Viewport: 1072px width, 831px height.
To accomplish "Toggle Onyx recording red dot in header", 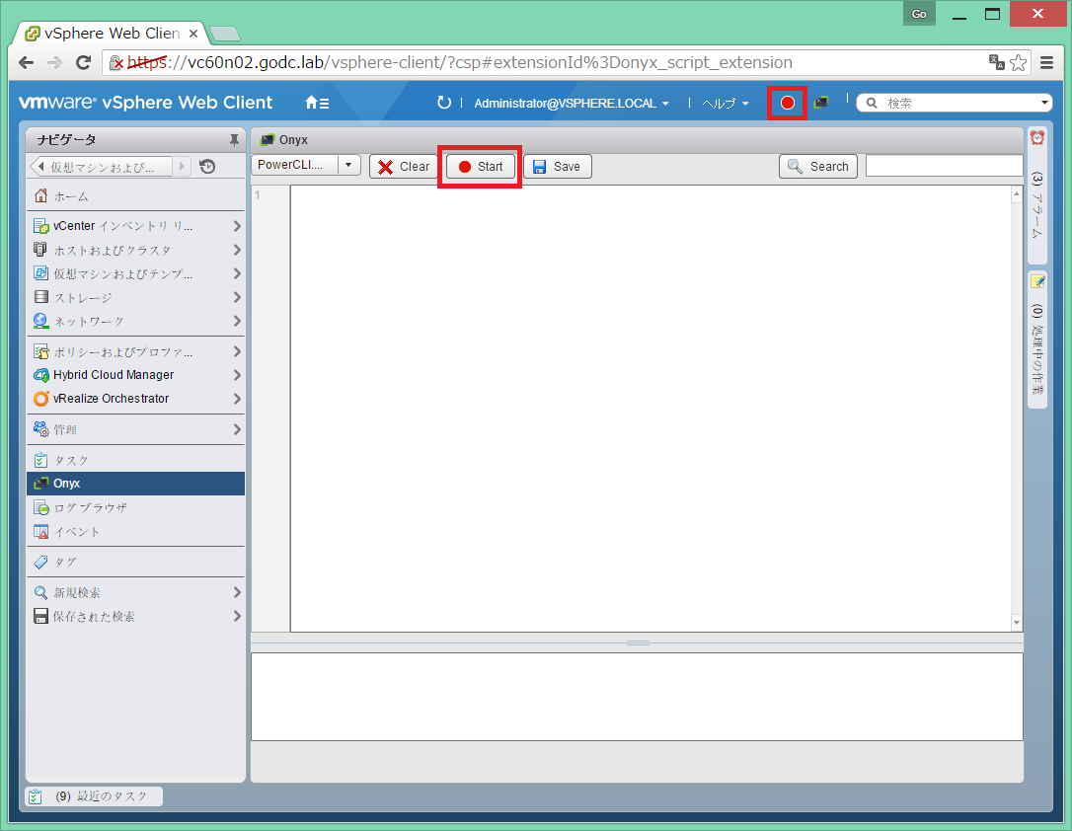I will pyautogui.click(x=788, y=104).
